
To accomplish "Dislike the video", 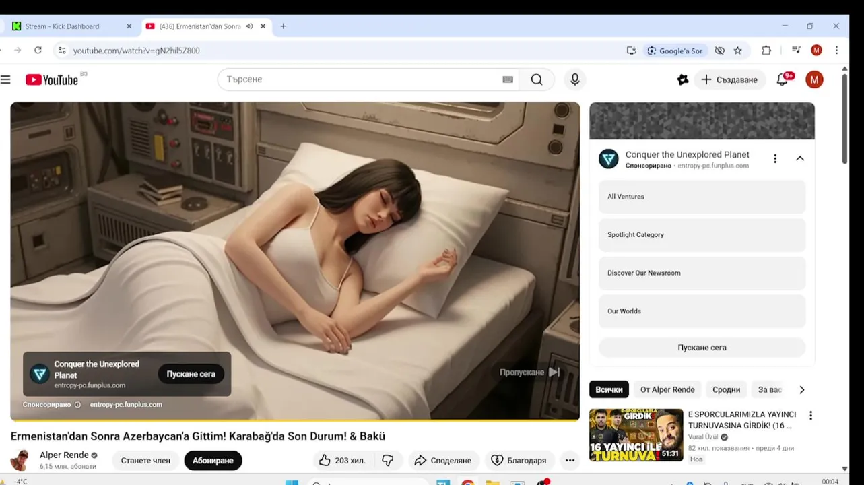I will click(x=388, y=461).
